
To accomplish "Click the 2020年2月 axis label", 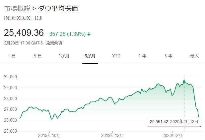I will [172, 135].
